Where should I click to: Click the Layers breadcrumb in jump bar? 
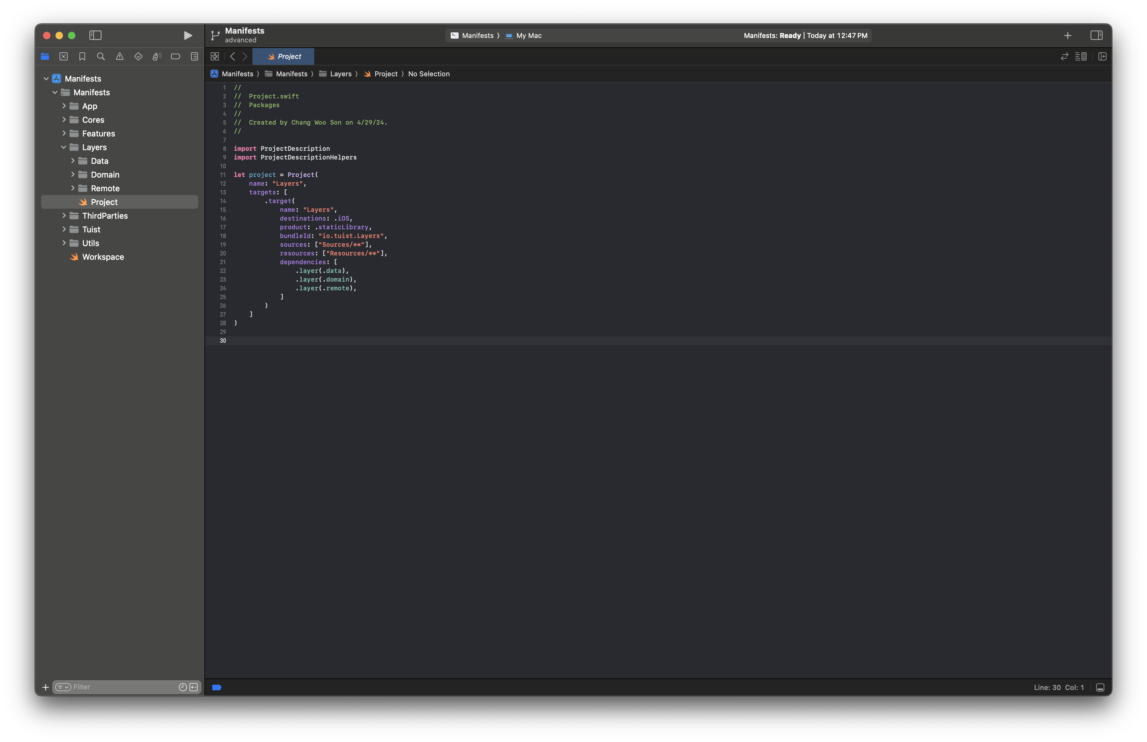[x=340, y=74]
